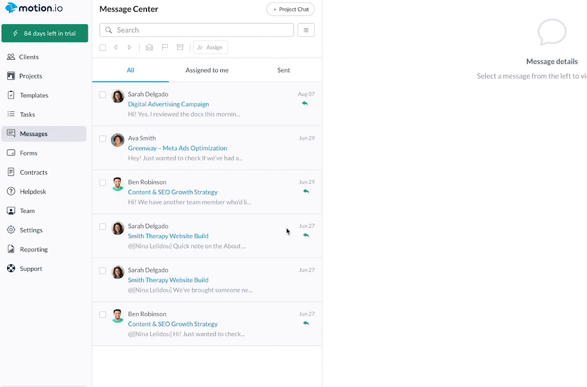The width and height of the screenshot is (587, 387).
Task: Go to next page arrow
Action: tap(130, 48)
